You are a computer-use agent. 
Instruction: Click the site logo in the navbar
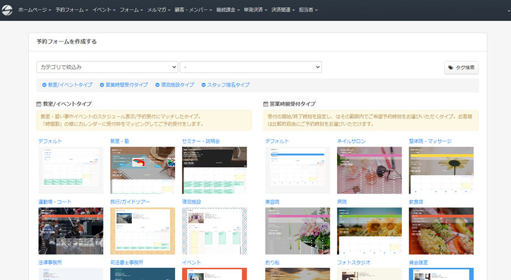(x=7, y=10)
